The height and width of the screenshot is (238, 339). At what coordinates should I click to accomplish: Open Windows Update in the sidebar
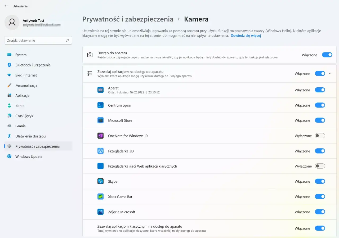point(38,156)
